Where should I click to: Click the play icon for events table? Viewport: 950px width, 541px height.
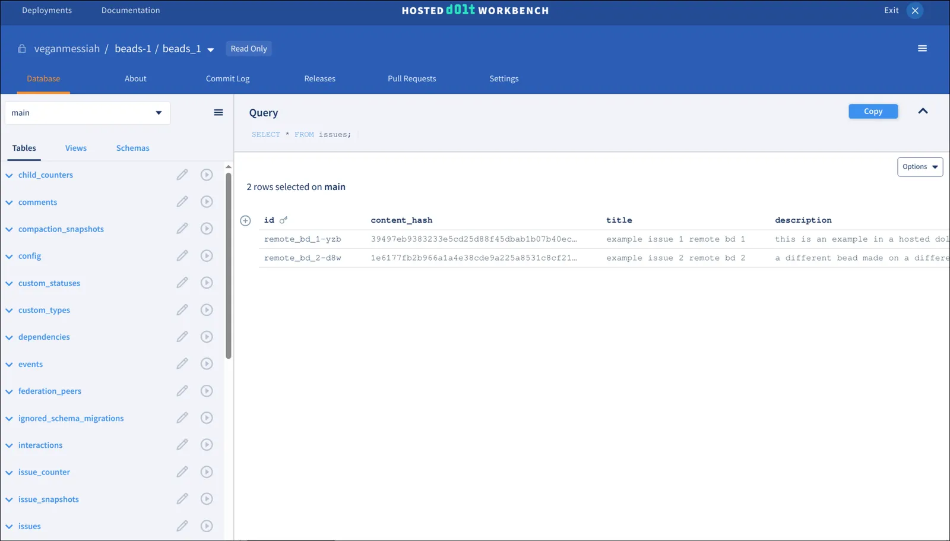[x=207, y=364]
